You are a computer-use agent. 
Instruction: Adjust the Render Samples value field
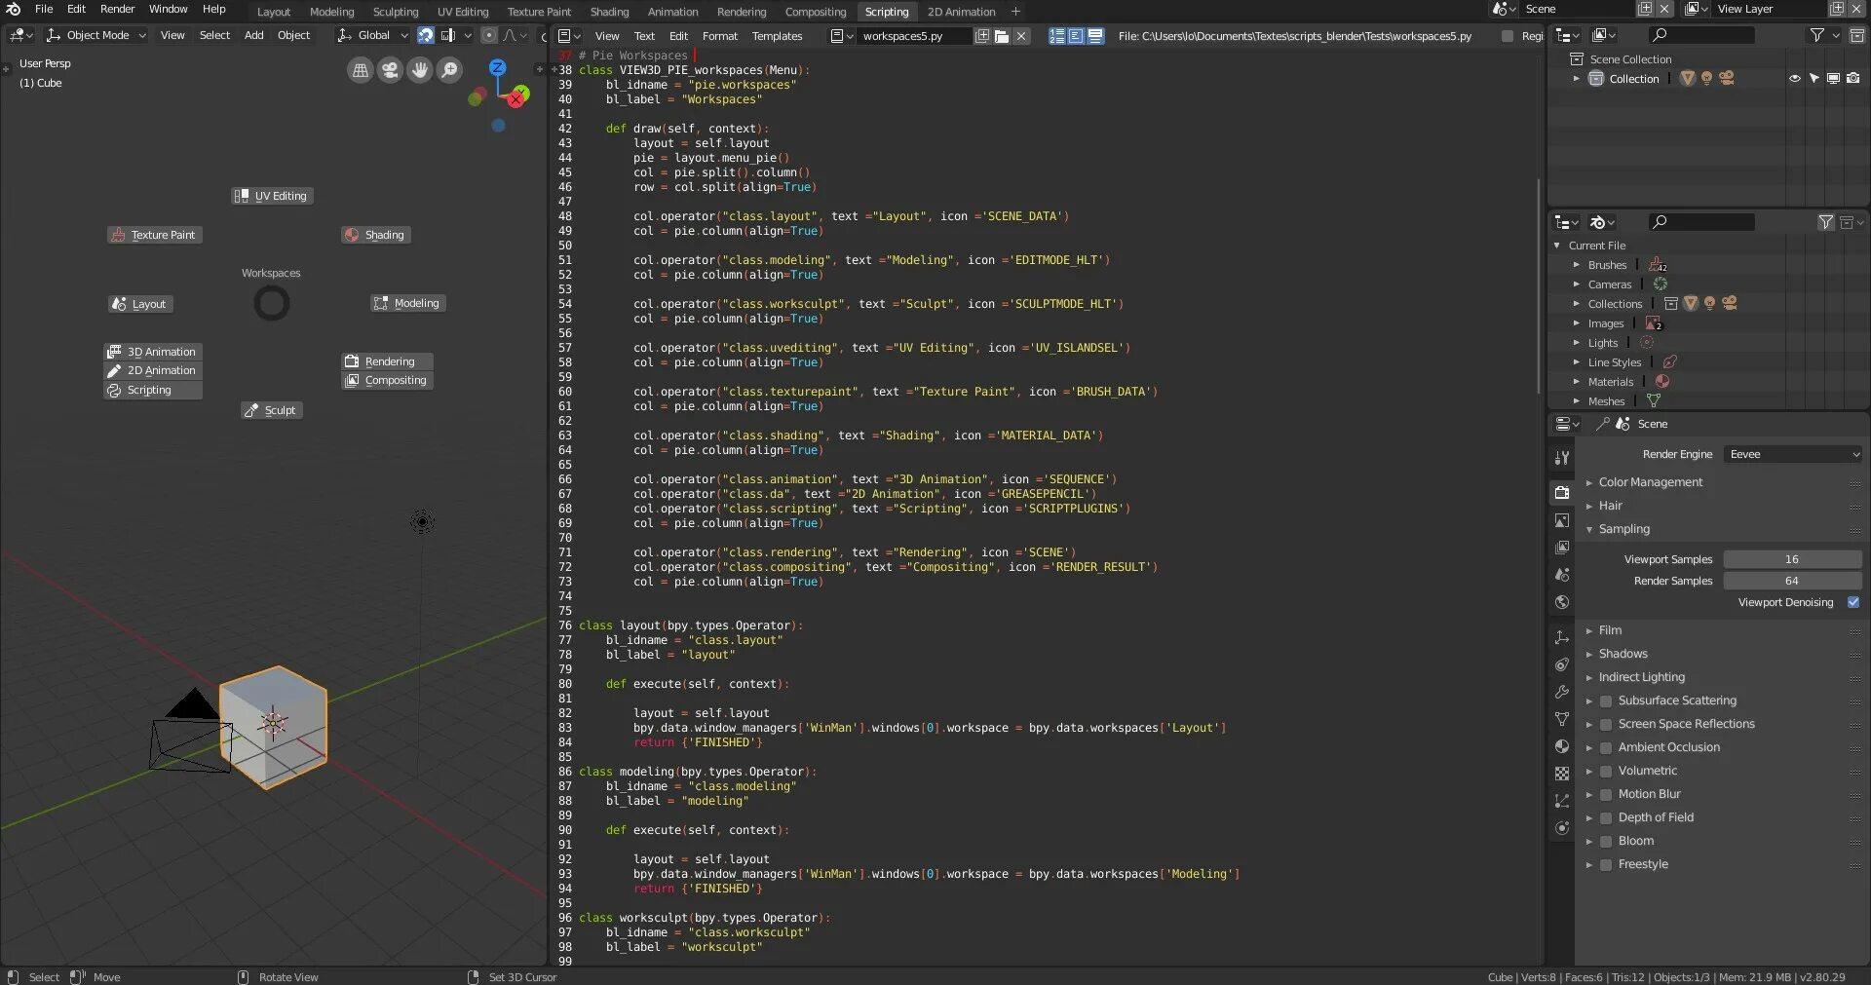pyautogui.click(x=1792, y=581)
